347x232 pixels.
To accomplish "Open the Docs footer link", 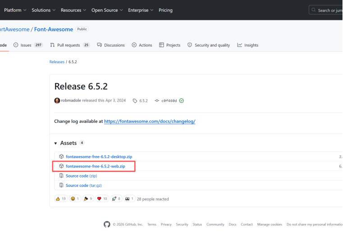I will point(233,224).
